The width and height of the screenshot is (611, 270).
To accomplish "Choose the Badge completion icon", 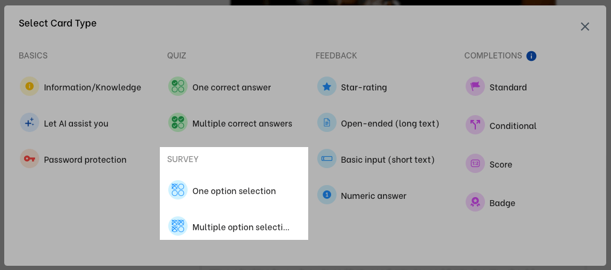I will pos(475,202).
